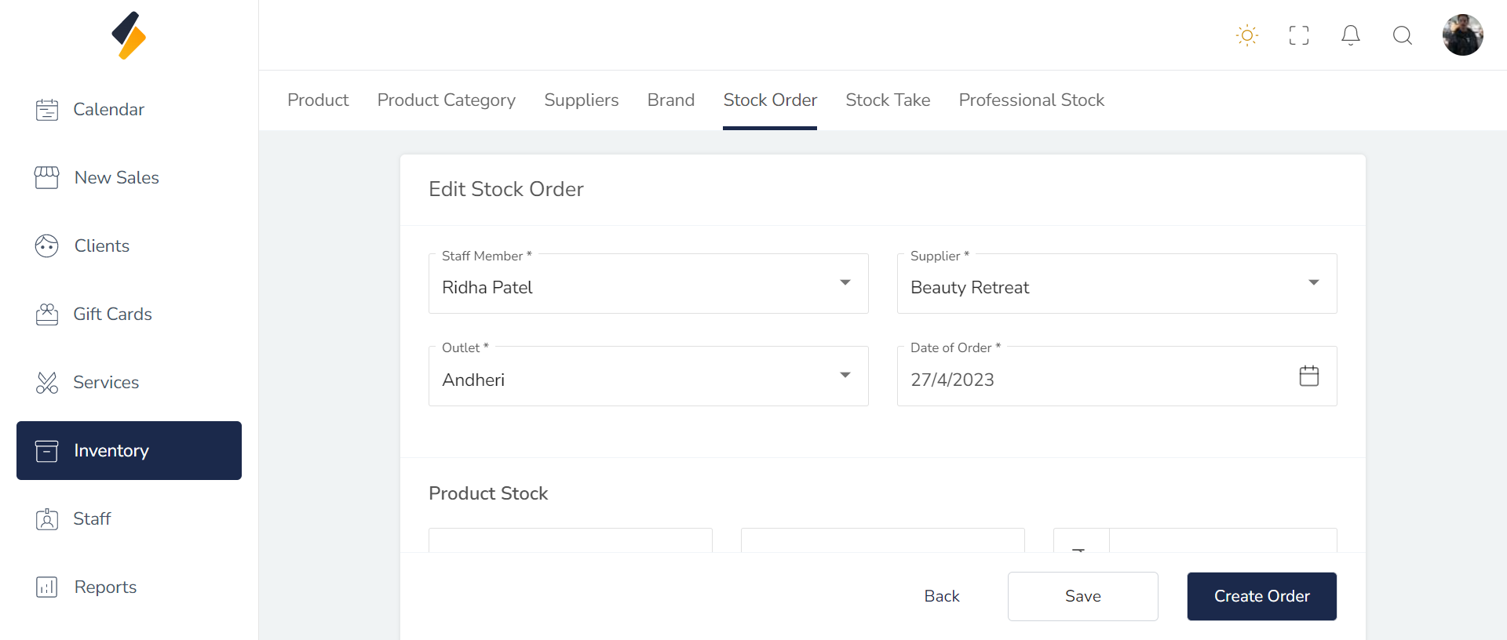Expand the Staff Member dropdown
Viewport: 1507px width, 640px height.
pos(845,283)
